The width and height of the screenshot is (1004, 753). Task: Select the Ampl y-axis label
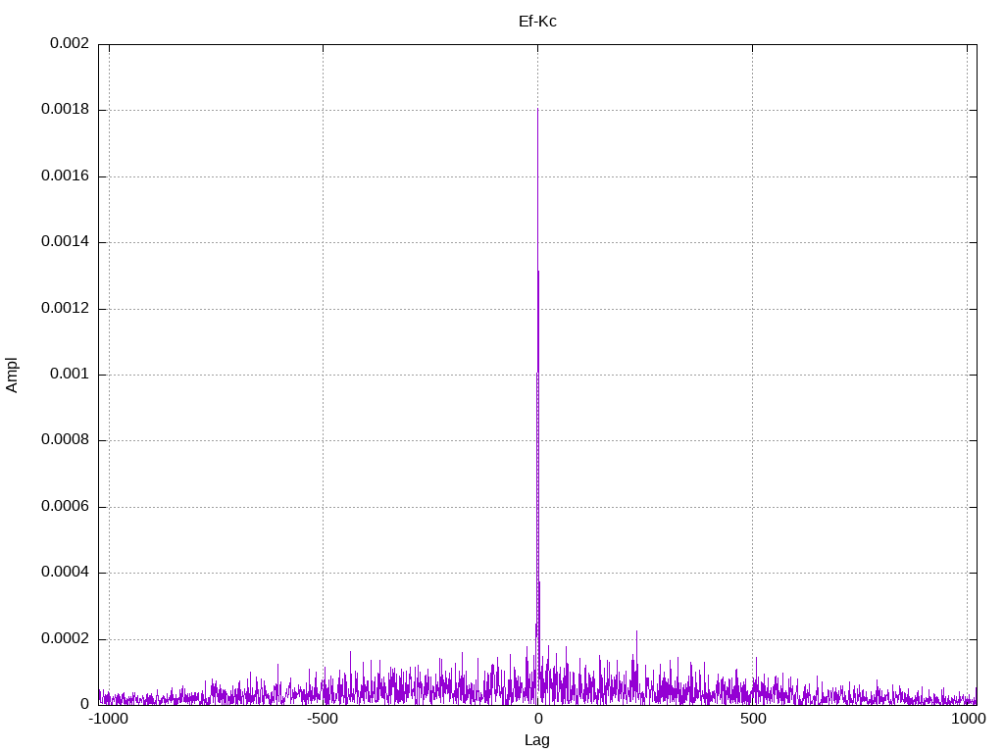(x=13, y=375)
